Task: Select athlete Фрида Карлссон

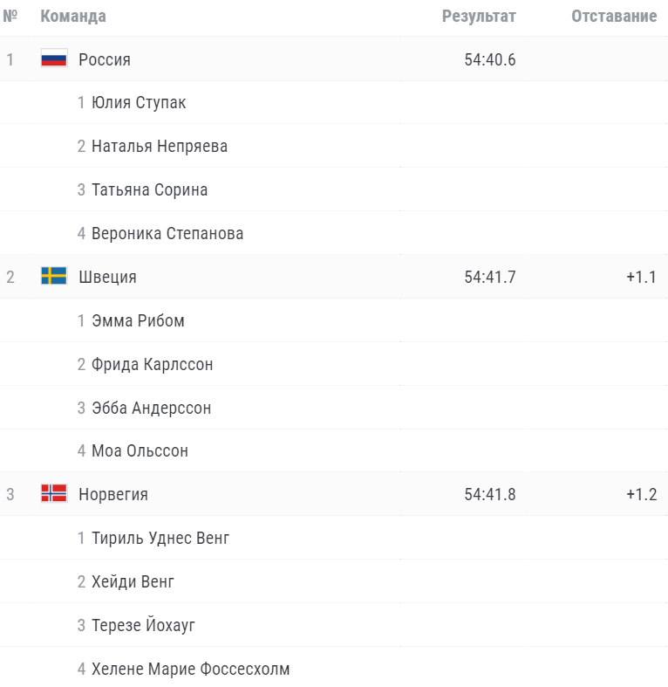Action: tap(152, 364)
